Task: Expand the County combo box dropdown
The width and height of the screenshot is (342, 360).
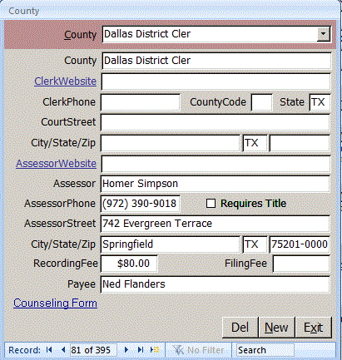Action: point(323,34)
